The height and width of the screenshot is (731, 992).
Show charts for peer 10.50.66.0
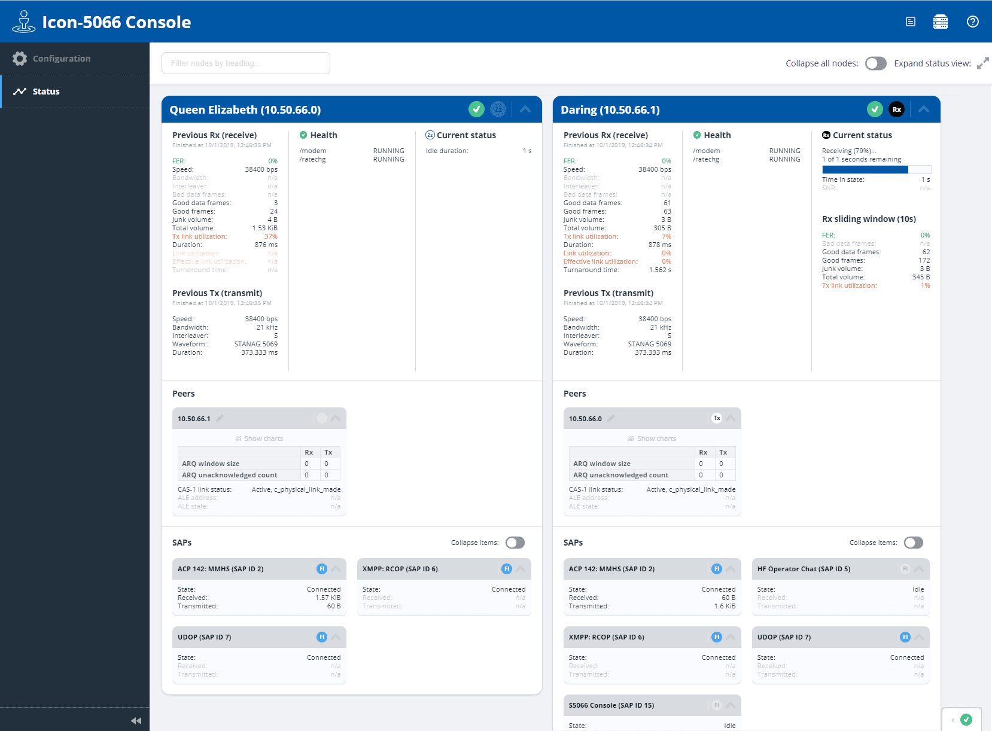[x=652, y=438]
